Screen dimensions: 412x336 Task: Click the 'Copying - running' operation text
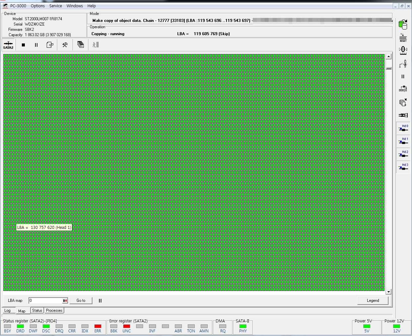click(x=108, y=34)
